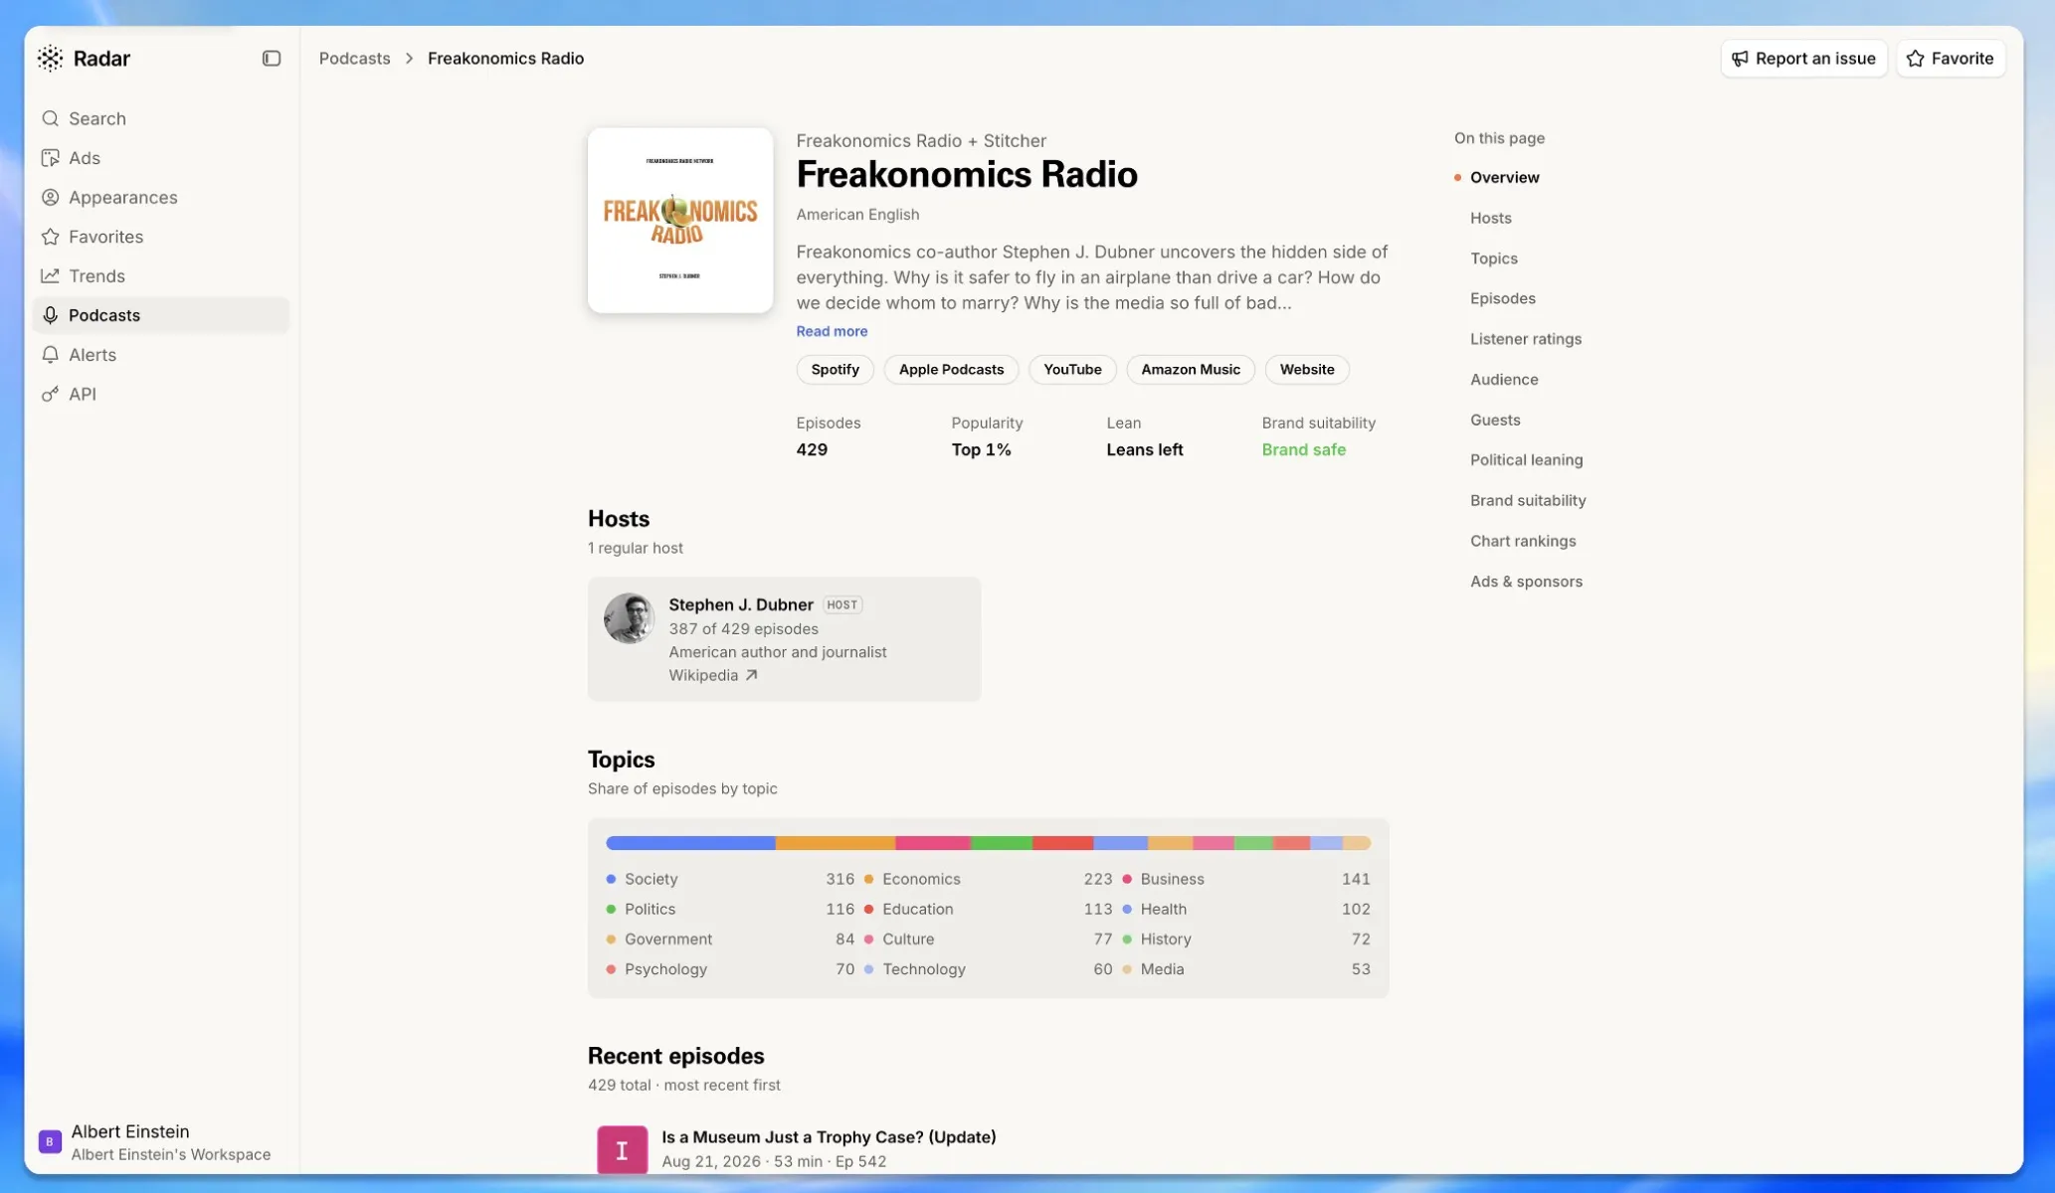This screenshot has height=1193, width=2055.
Task: Jump to Audience section
Action: [1504, 380]
